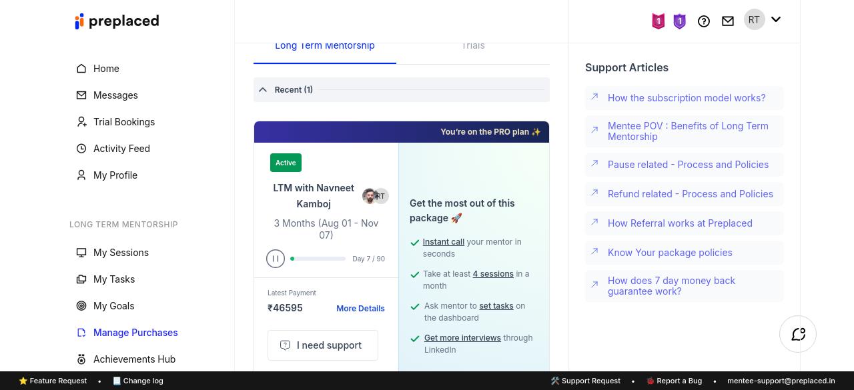Pause the mentorship with pause button
Viewport: 854px width, 390px height.
[276, 259]
